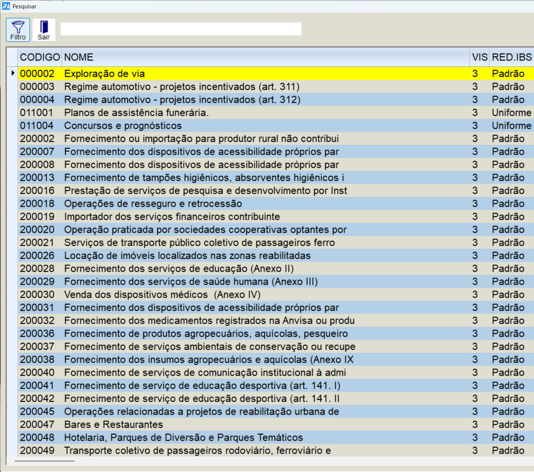This screenshot has width=534, height=472.
Task: Click the app icon in title bar
Action: (6, 6)
